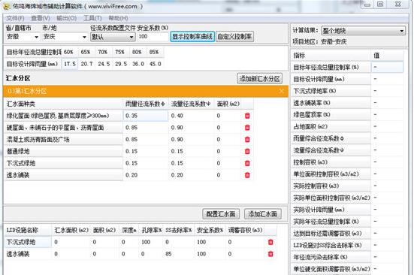This screenshot has height=275, width=414.
Task: Open the 径流系数配置文件 dropdown
Action: click(113, 37)
